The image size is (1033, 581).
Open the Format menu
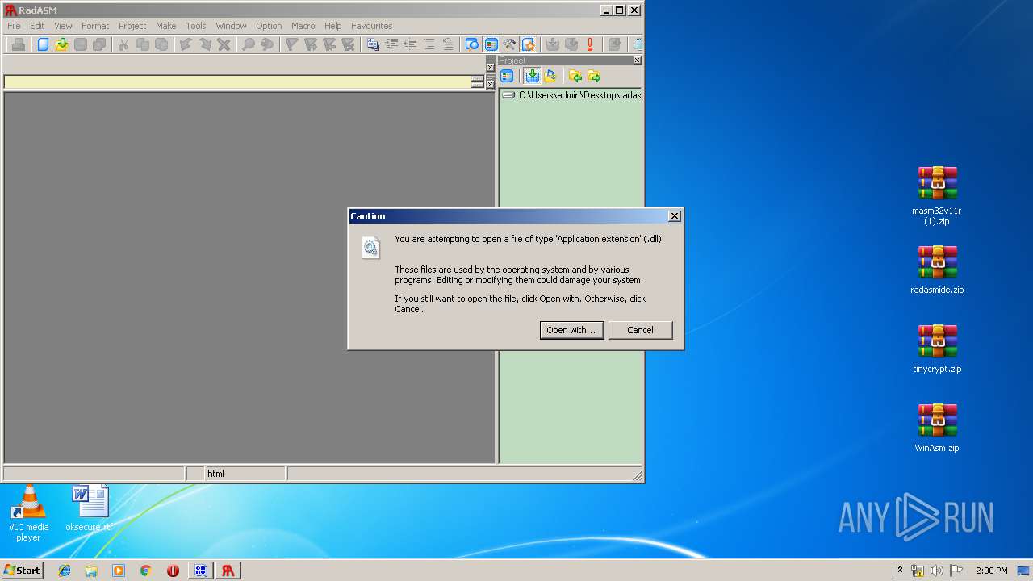click(x=95, y=26)
